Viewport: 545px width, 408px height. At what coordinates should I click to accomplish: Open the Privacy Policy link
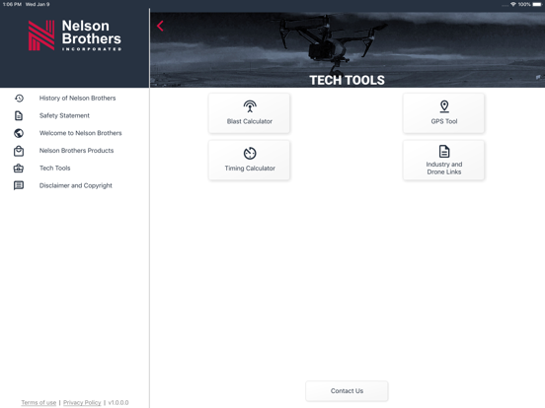[82, 402]
